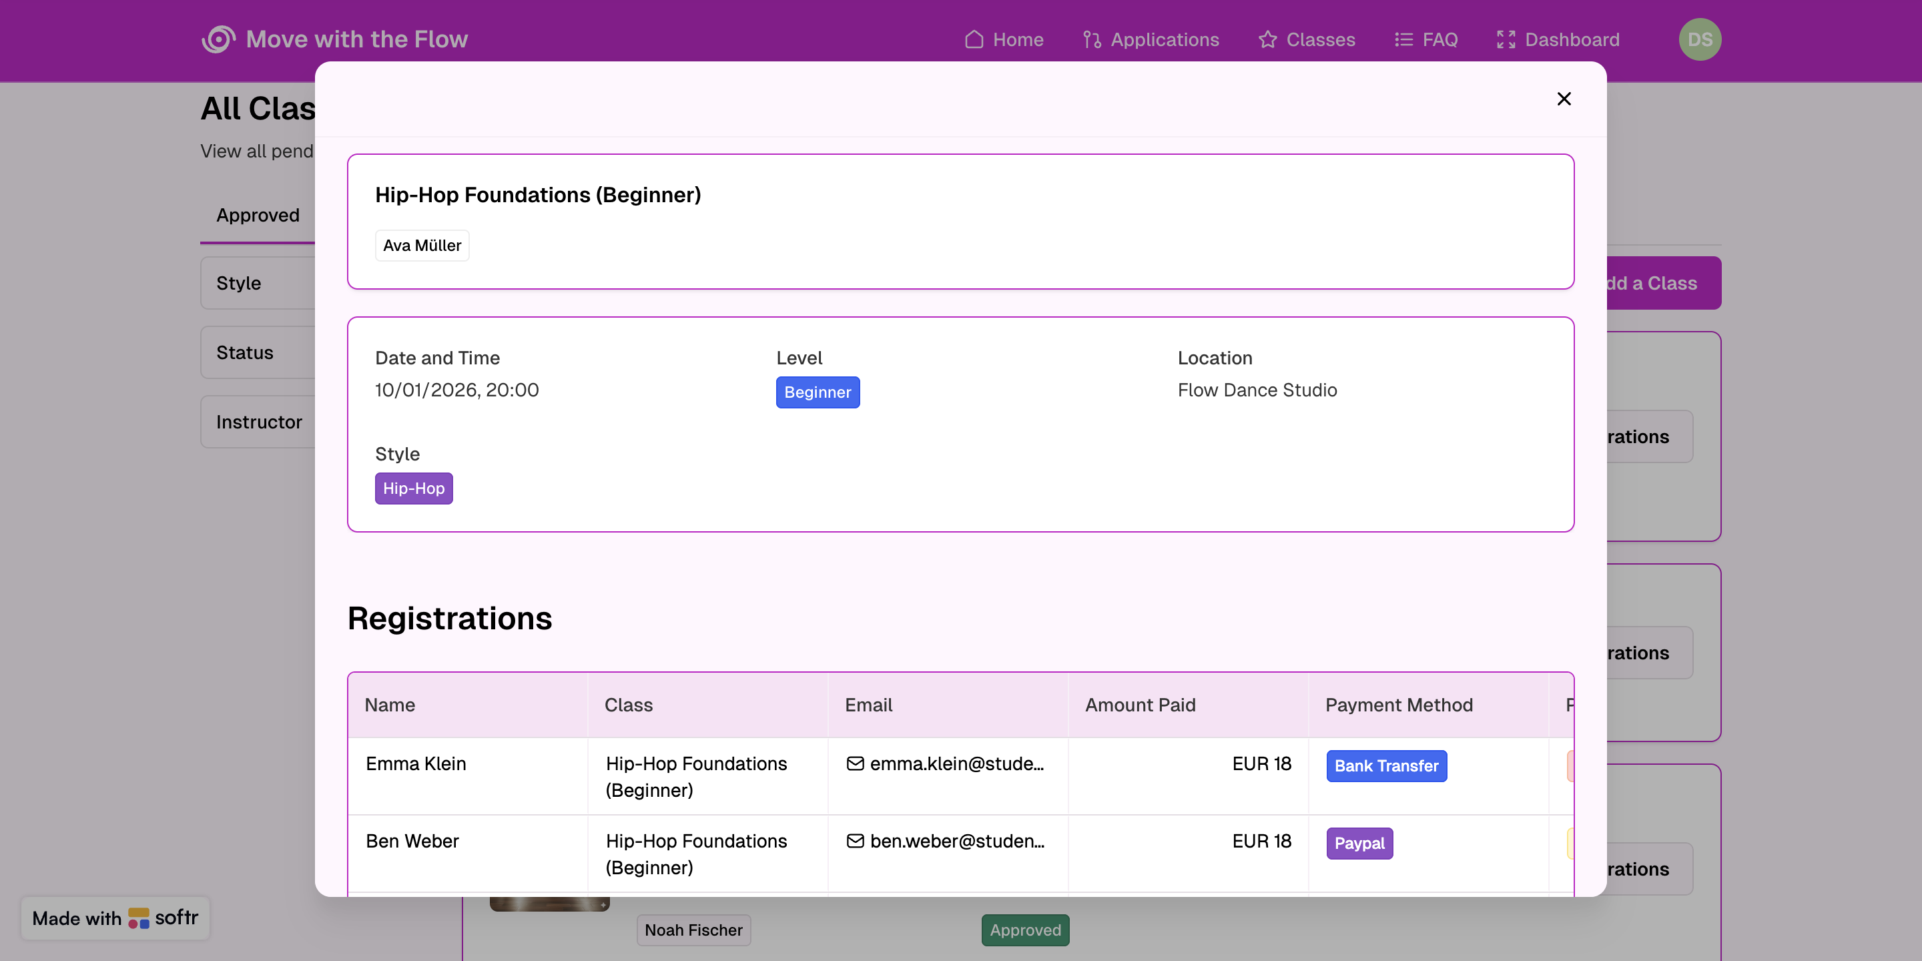Open the DS user avatar menu
1922x961 pixels.
click(x=1699, y=39)
